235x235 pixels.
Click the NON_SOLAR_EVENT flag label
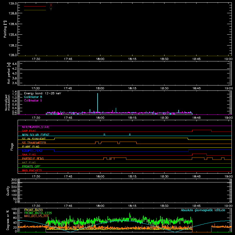36,135
